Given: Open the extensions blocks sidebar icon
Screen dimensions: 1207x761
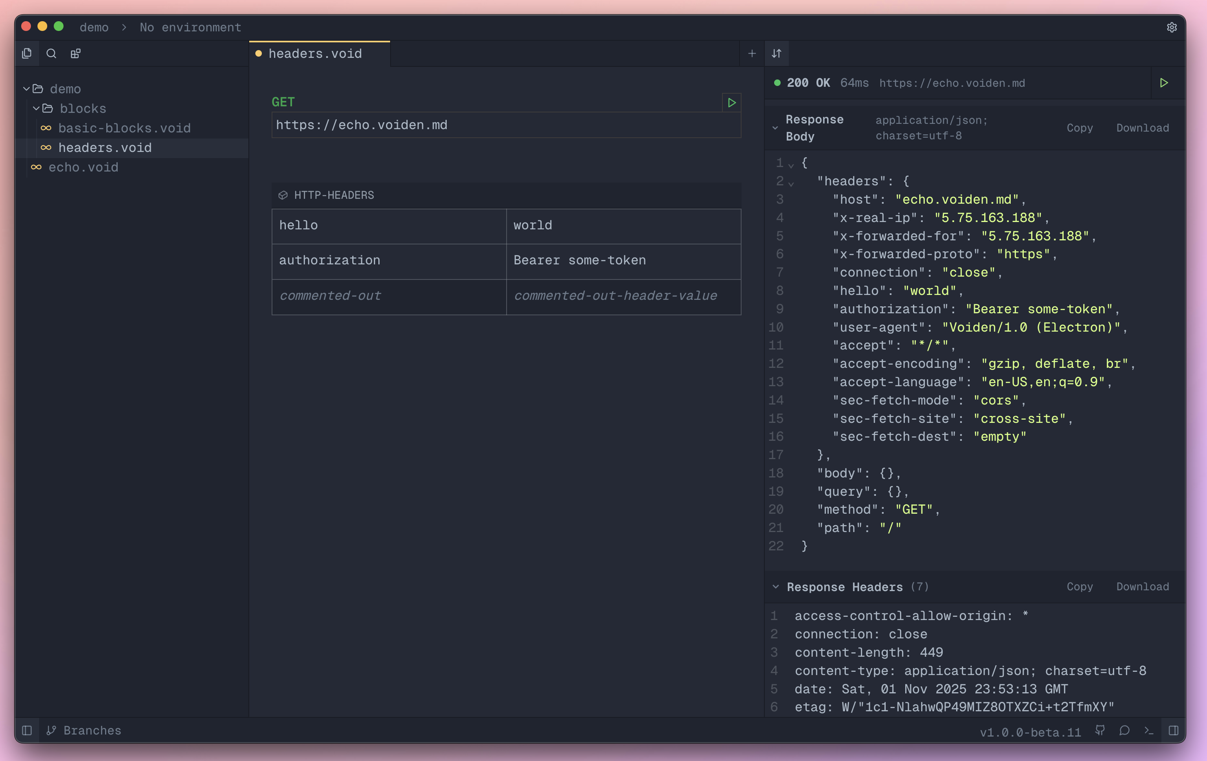Looking at the screenshot, I should (76, 54).
